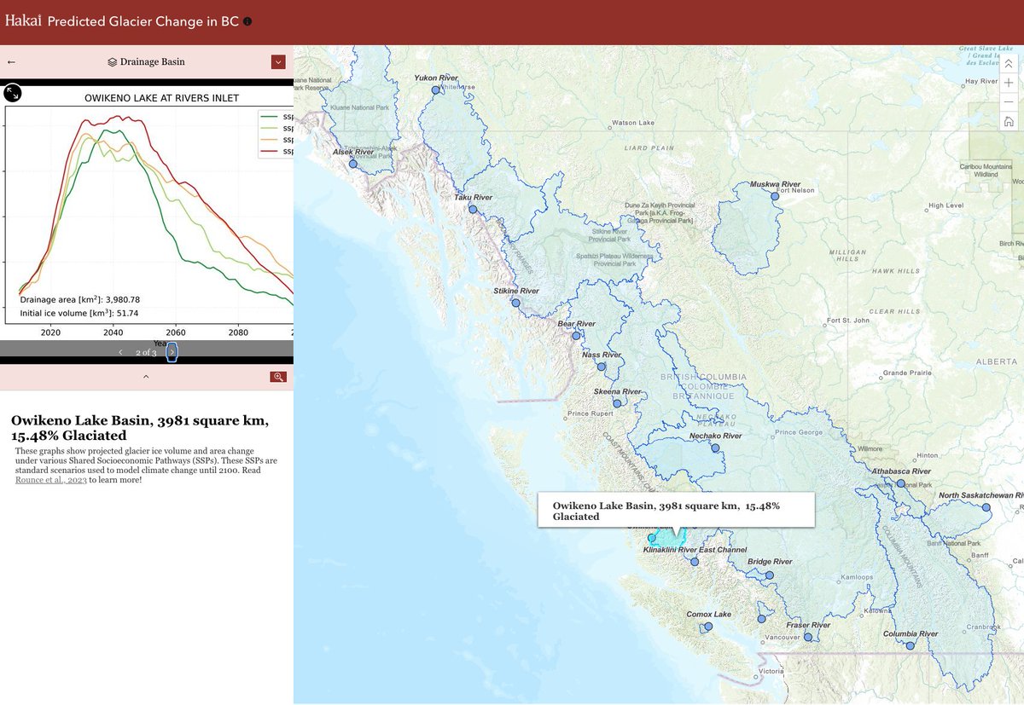Viewport: 1024px width, 705px height.
Task: Zoom out using the minus icon
Action: pyautogui.click(x=1009, y=101)
